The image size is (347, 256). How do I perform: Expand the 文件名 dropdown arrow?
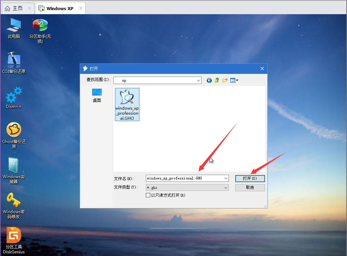[x=226, y=178]
